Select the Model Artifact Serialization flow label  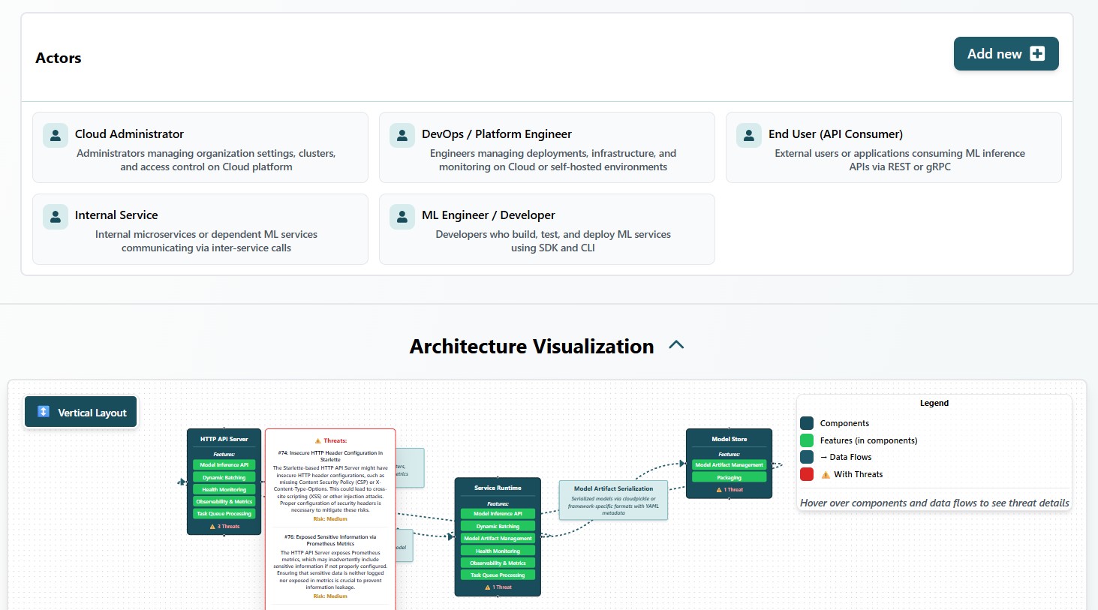(x=613, y=500)
